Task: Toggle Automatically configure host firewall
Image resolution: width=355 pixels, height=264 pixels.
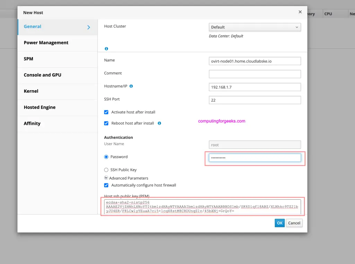Action: click(106, 185)
